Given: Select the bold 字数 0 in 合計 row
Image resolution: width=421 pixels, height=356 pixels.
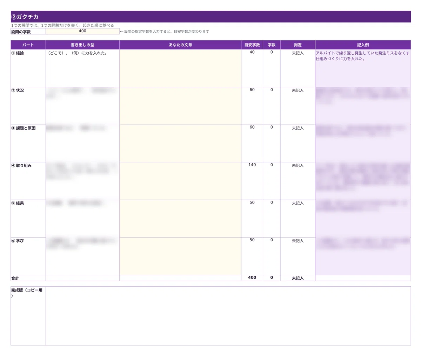Looking at the screenshot, I should pos(272,278).
